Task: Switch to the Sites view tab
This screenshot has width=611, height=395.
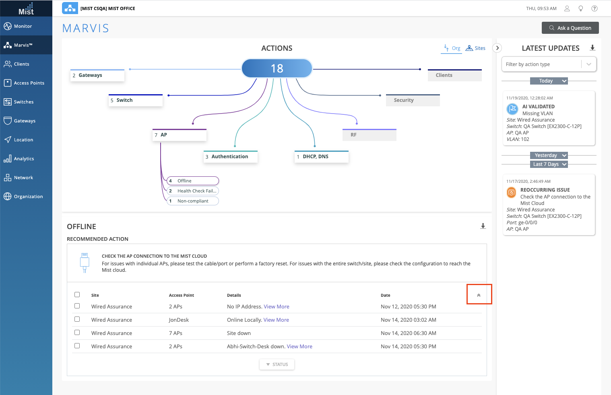Action: [x=475, y=48]
